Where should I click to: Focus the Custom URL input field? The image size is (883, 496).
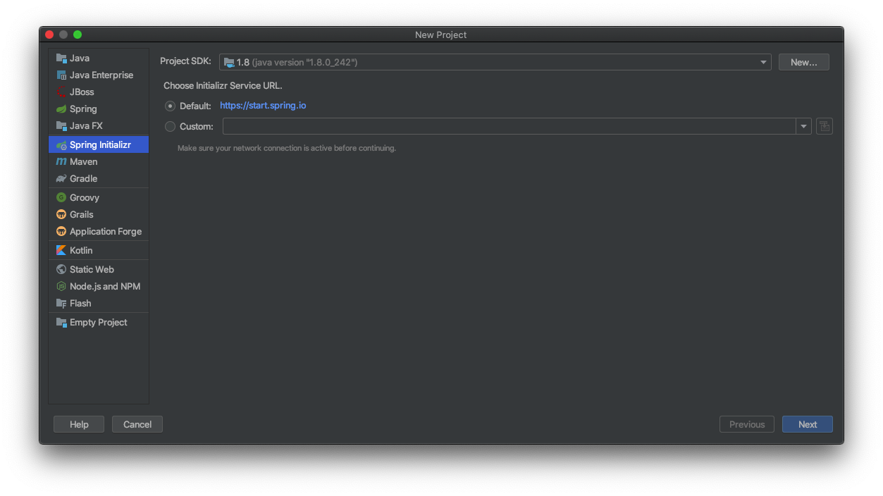point(510,126)
